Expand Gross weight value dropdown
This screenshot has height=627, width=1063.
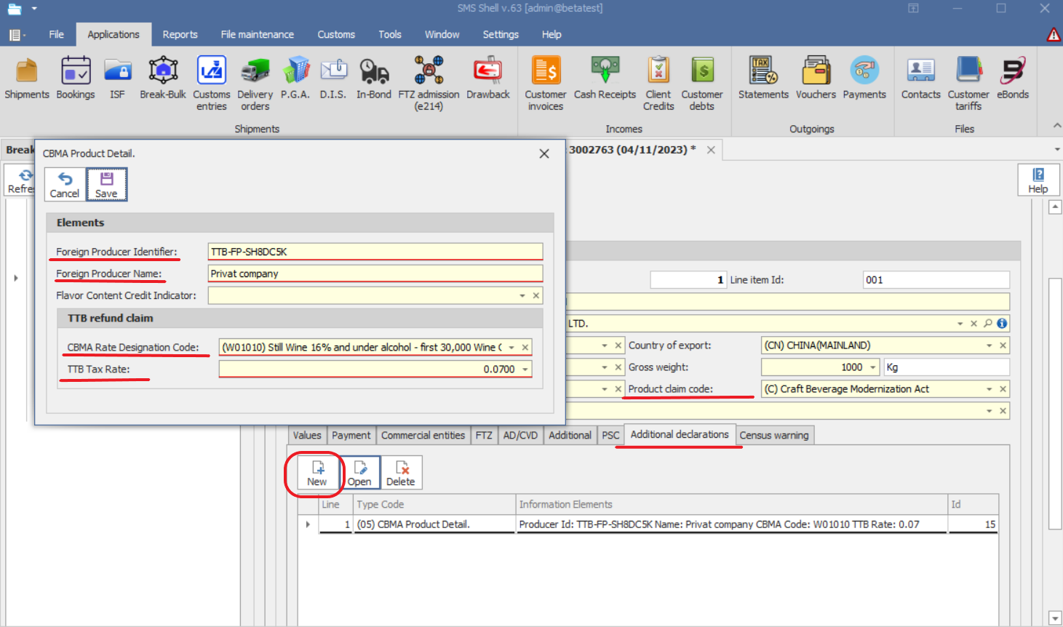pos(873,367)
